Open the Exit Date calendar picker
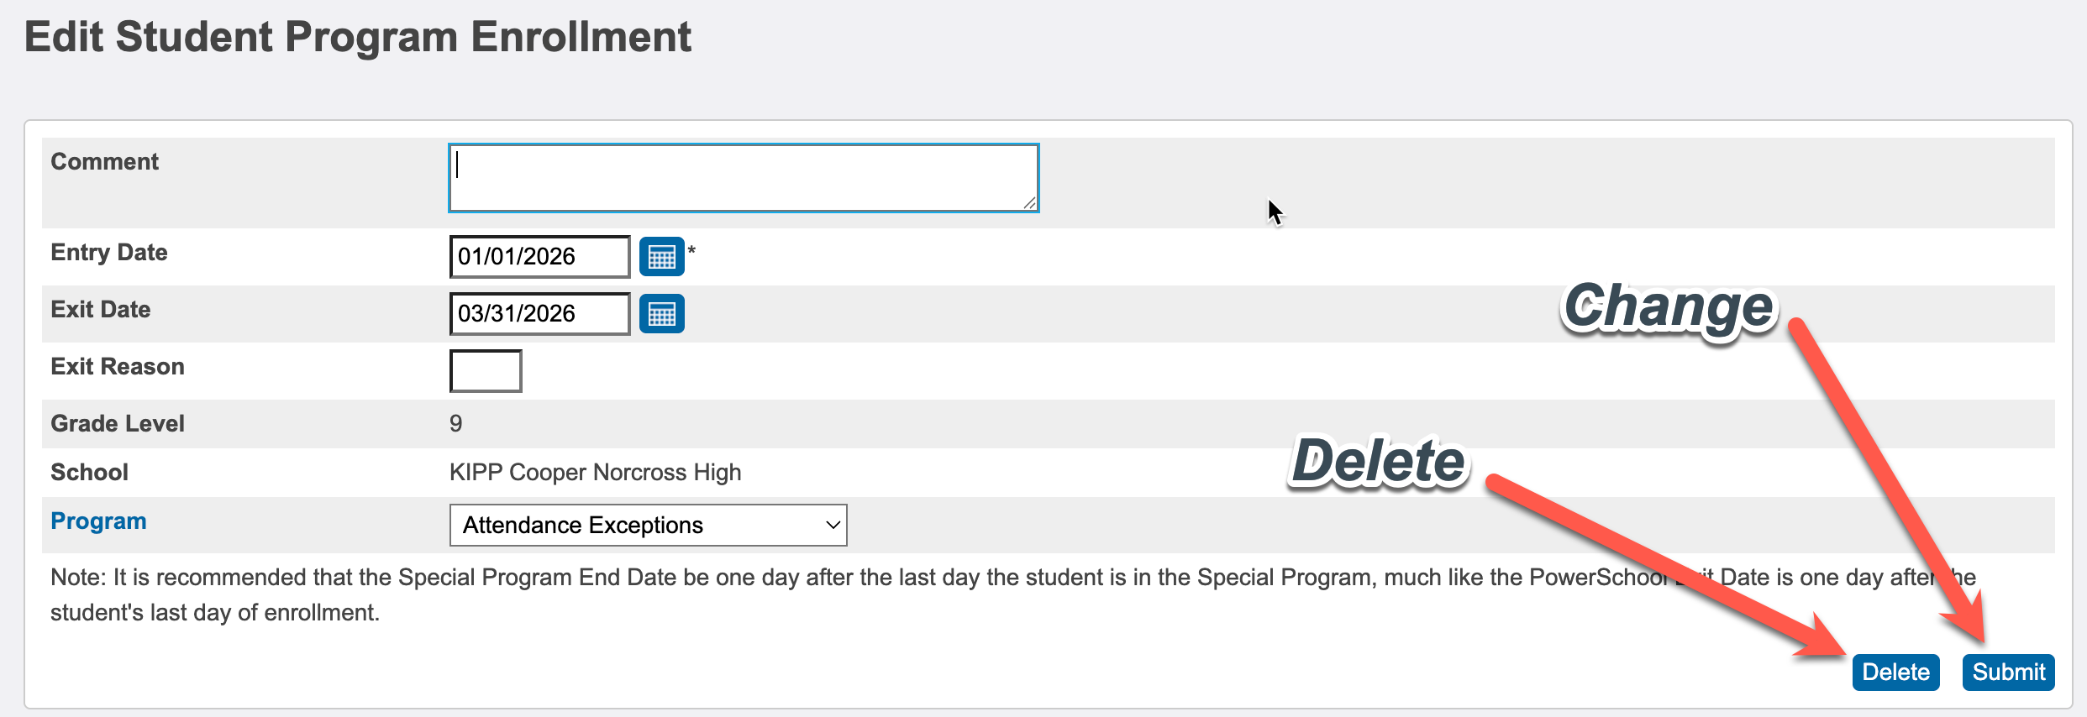The height and width of the screenshot is (717, 2087). pos(661,314)
